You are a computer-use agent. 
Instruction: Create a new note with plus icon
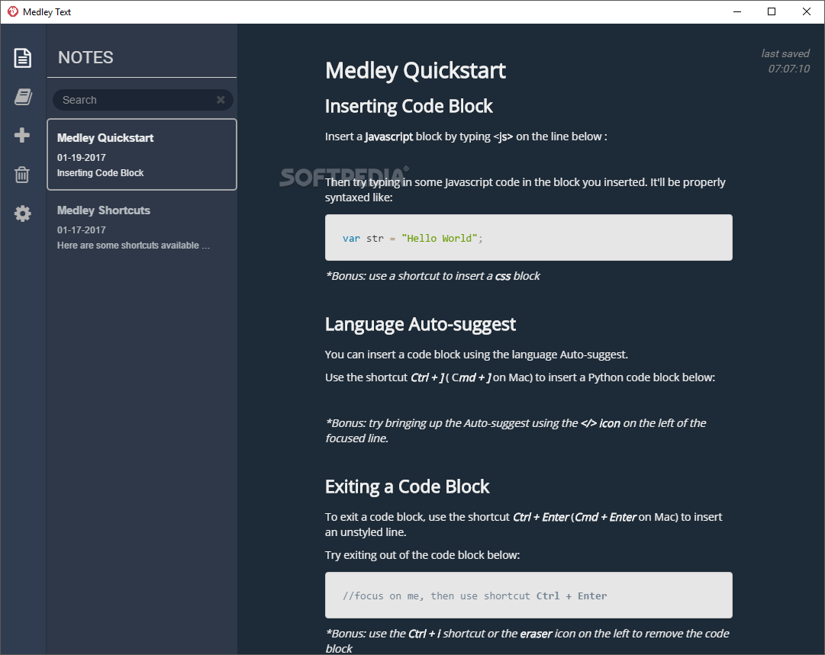(x=22, y=135)
